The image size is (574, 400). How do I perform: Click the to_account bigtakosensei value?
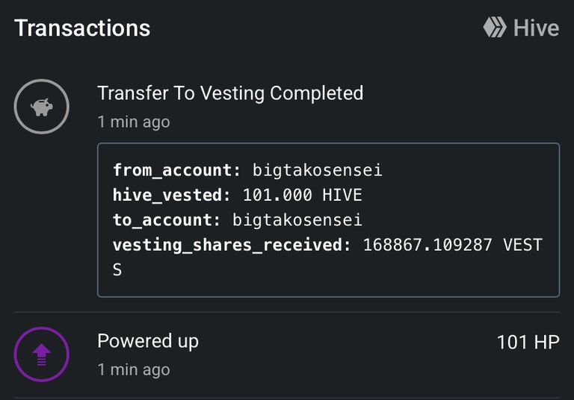297,220
